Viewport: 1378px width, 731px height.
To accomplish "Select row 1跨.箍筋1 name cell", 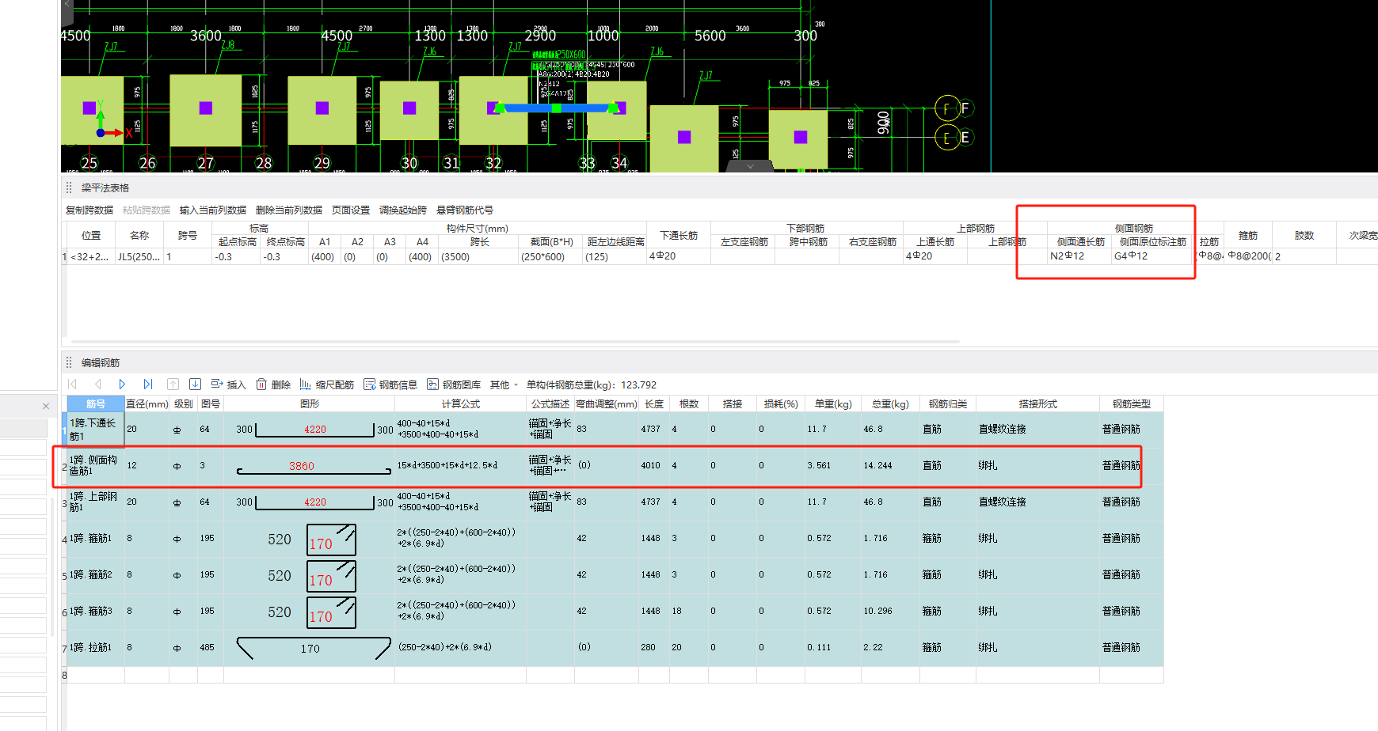I will coord(96,539).
